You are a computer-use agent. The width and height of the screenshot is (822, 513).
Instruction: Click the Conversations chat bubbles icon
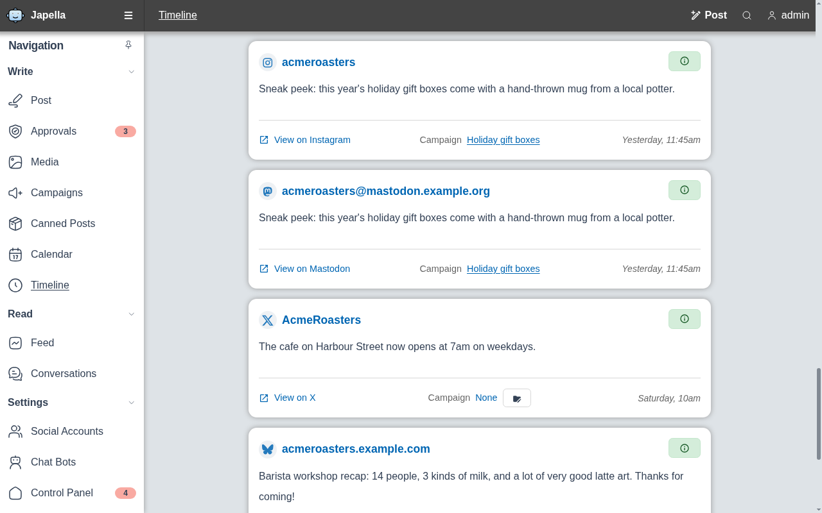tap(15, 373)
